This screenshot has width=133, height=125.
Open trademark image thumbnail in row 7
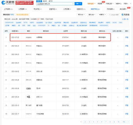tap(28, 88)
